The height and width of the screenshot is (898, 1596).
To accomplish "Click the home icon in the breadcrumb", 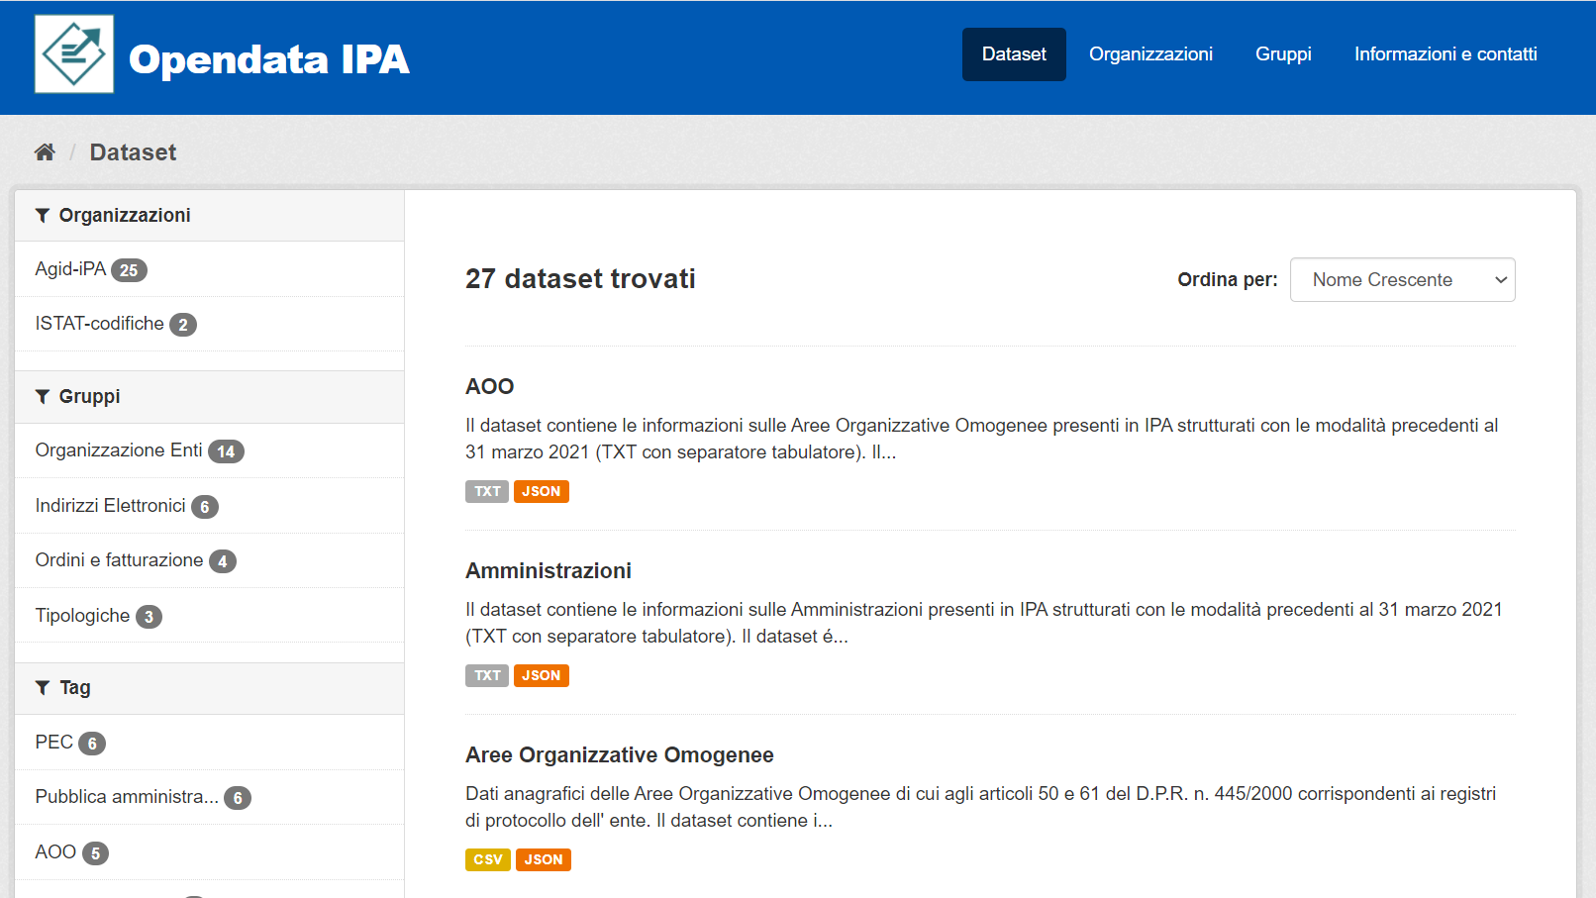I will tap(45, 150).
